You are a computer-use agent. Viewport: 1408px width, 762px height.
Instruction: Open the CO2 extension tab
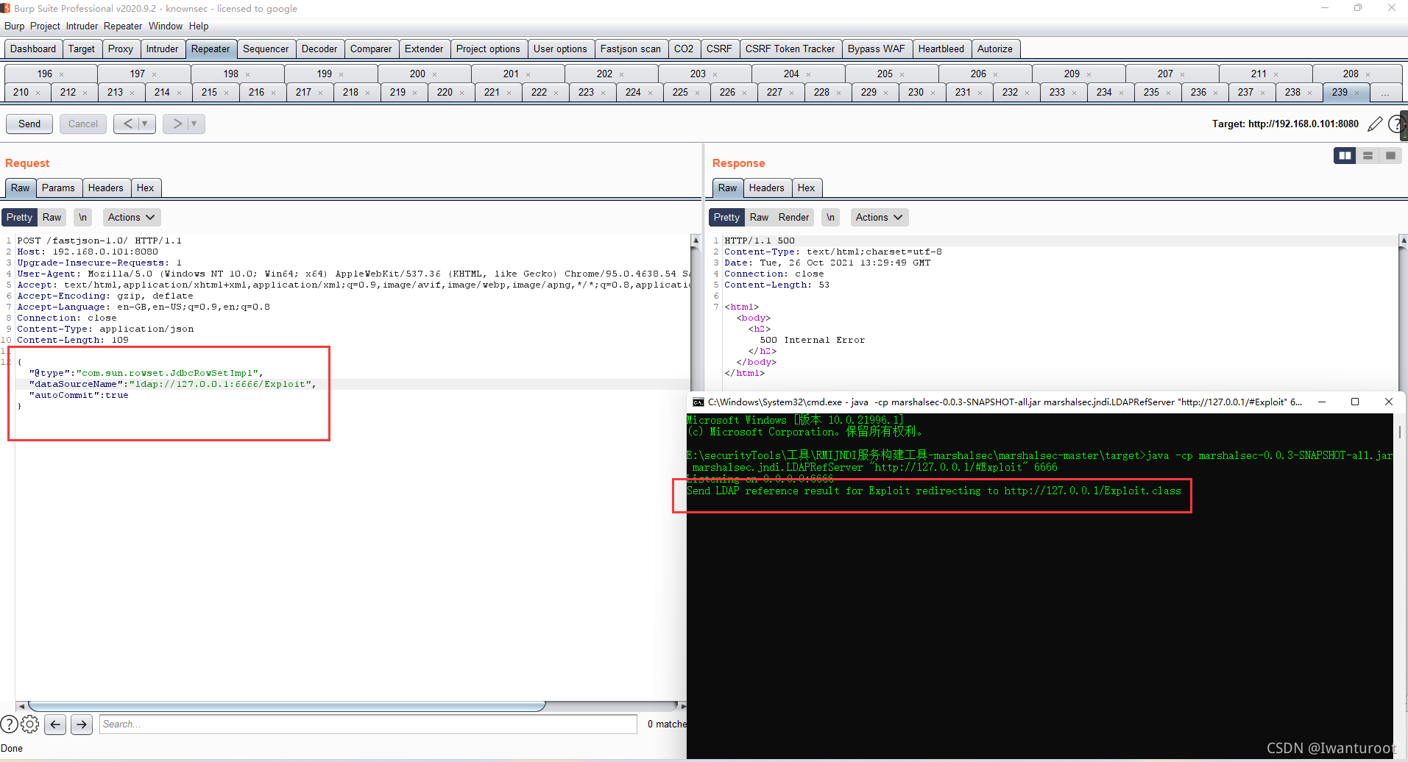(684, 49)
